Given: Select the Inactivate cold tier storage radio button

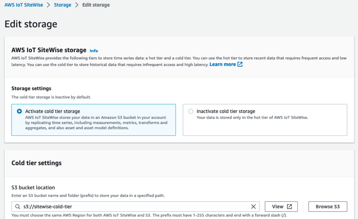Looking at the screenshot, I should click(191, 111).
